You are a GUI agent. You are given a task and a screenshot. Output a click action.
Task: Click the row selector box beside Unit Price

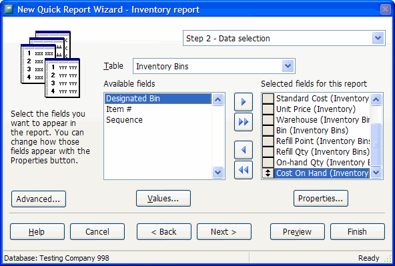pyautogui.click(x=268, y=109)
